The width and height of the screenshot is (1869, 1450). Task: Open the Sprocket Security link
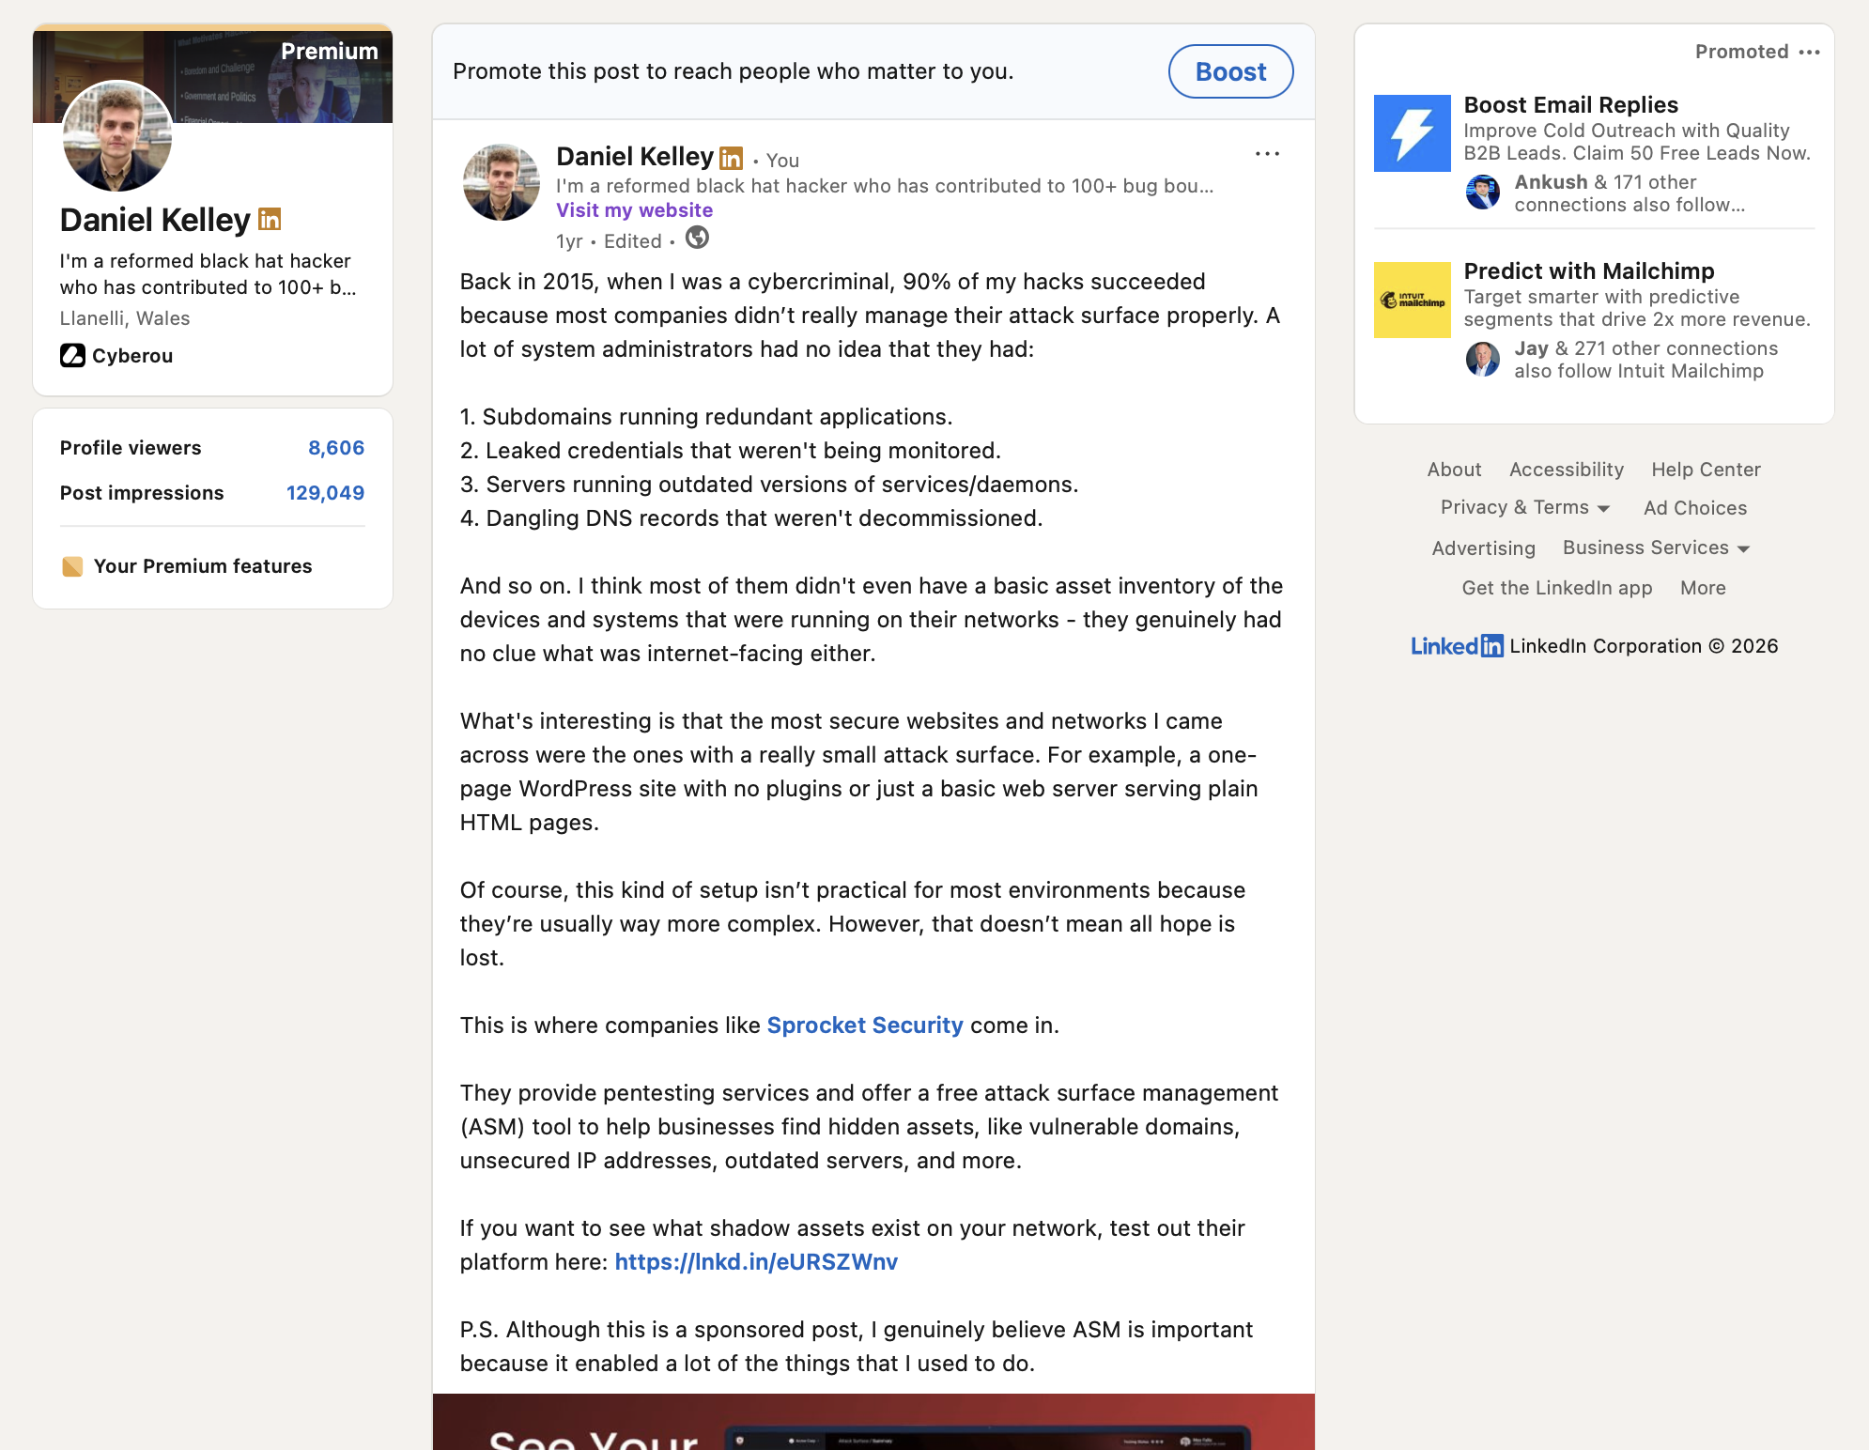point(864,1026)
